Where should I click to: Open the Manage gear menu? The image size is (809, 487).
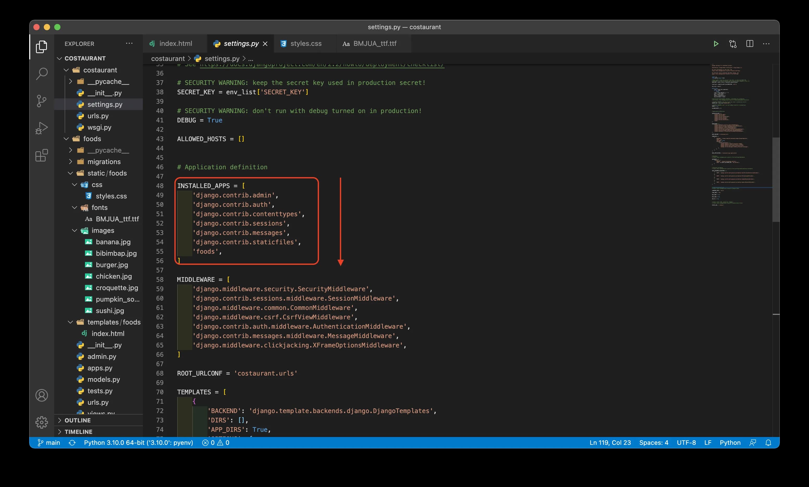(42, 422)
